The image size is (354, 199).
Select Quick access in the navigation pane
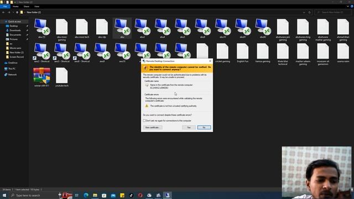pyautogui.click(x=14, y=22)
